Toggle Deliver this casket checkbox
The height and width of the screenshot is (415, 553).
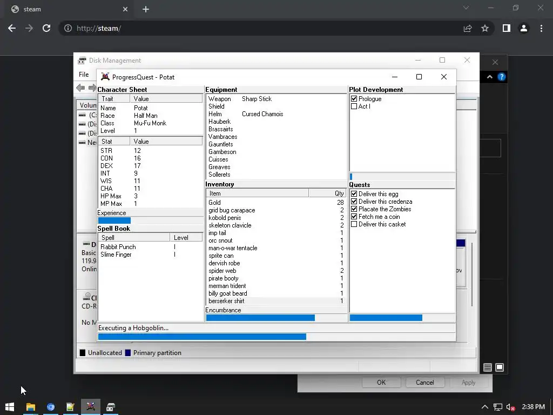point(354,224)
